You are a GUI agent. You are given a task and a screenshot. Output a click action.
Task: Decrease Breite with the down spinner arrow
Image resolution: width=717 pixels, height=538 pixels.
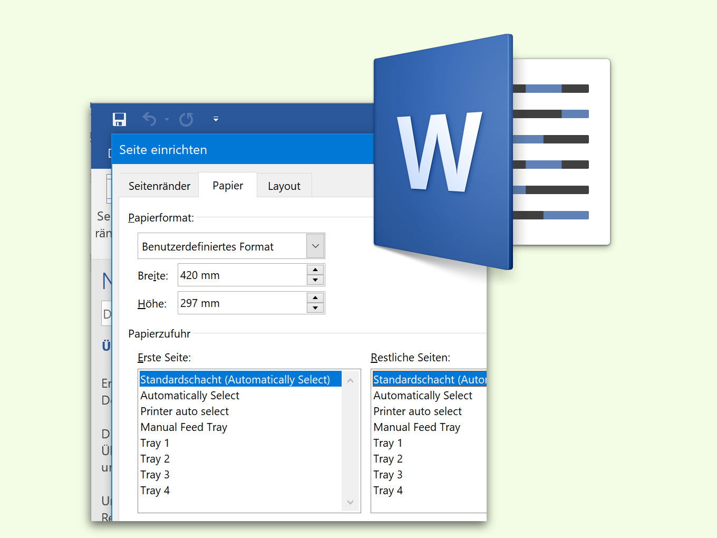click(x=315, y=280)
